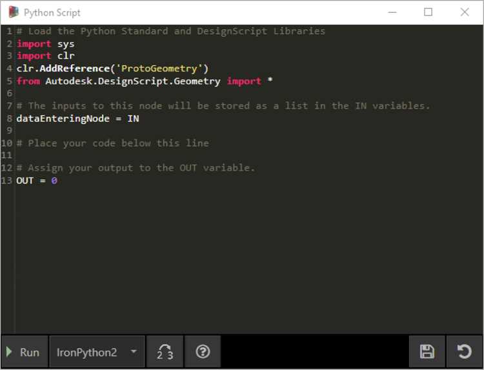This screenshot has width=484, height=370.
Task: Open the IronPython2 engine dropdown
Action: point(97,352)
